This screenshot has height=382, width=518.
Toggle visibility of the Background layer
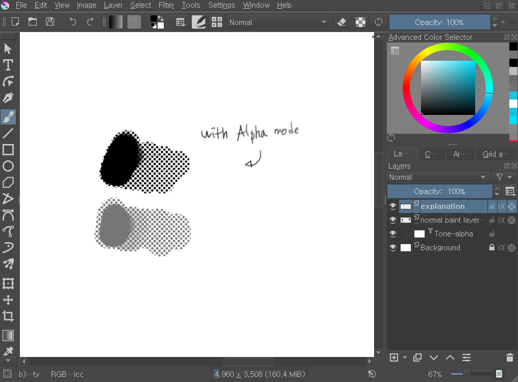click(x=392, y=248)
